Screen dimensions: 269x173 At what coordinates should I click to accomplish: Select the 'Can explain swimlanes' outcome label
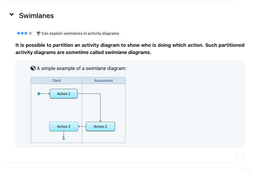tap(80, 33)
